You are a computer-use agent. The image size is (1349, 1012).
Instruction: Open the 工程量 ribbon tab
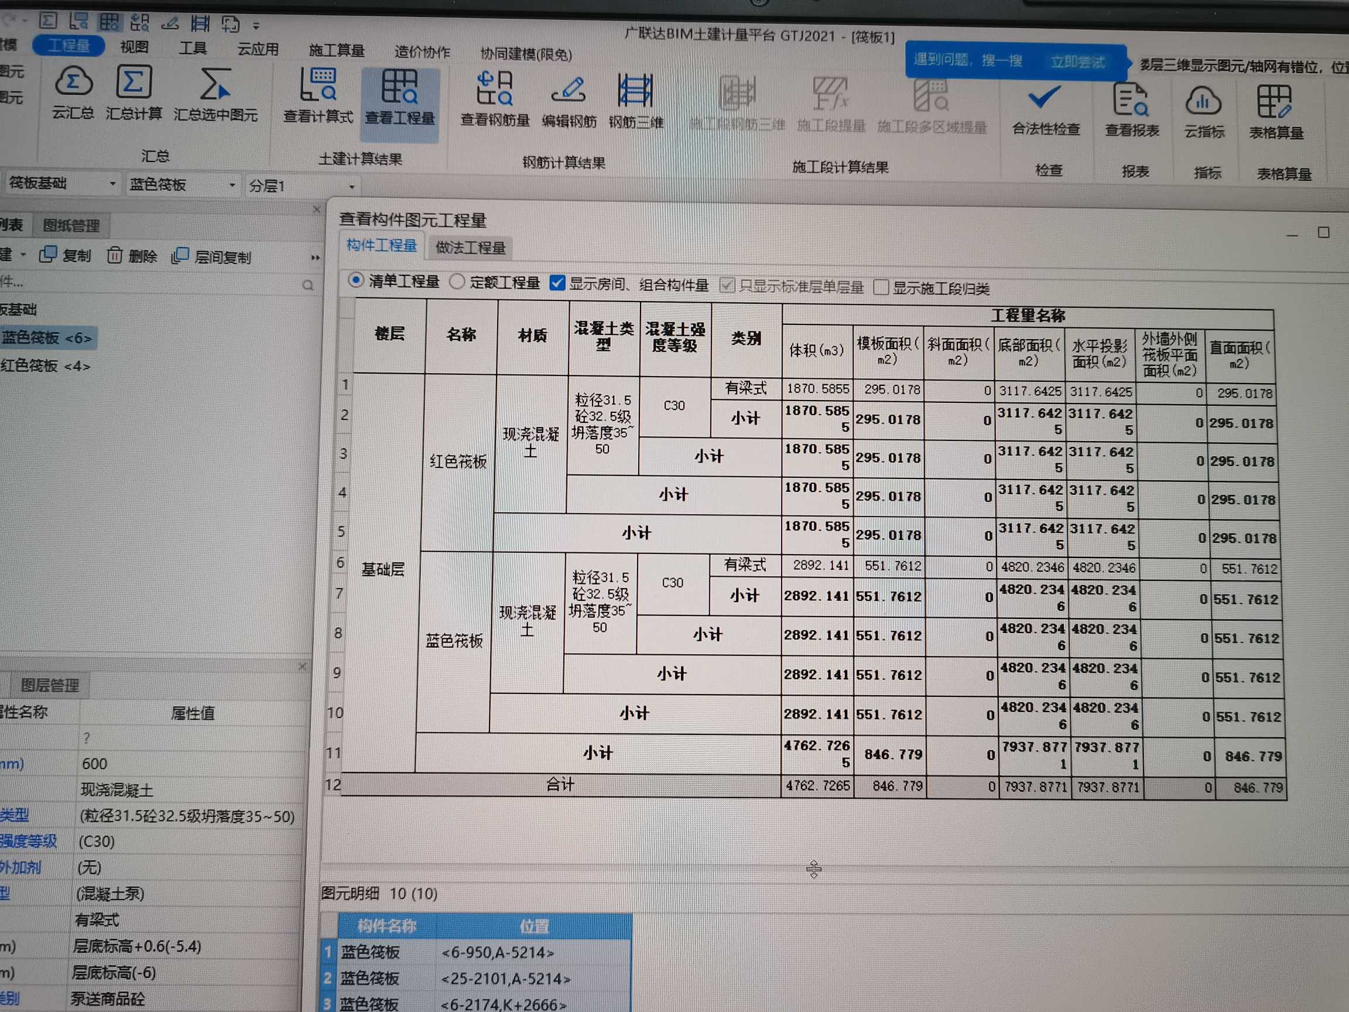coord(69,46)
